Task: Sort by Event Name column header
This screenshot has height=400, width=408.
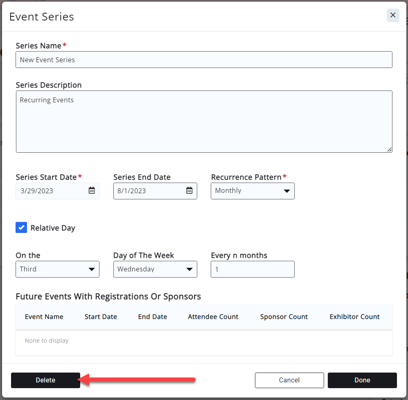Action: 44,316
